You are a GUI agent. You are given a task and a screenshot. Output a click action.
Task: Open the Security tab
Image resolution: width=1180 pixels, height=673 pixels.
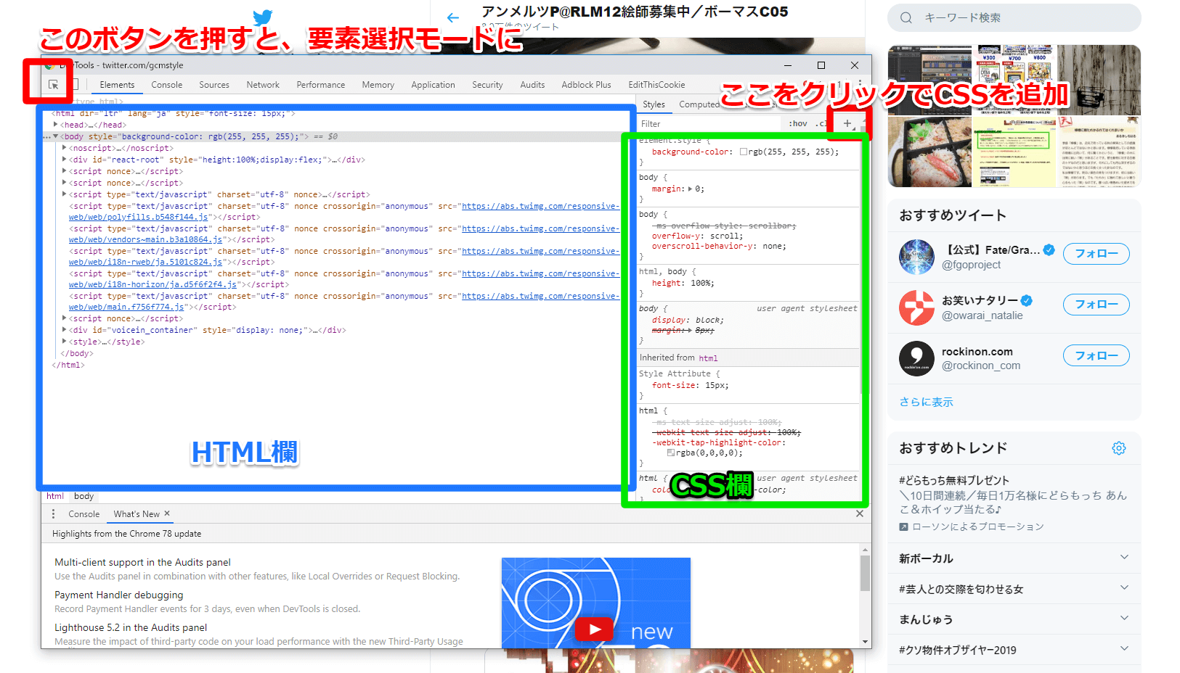pos(488,85)
